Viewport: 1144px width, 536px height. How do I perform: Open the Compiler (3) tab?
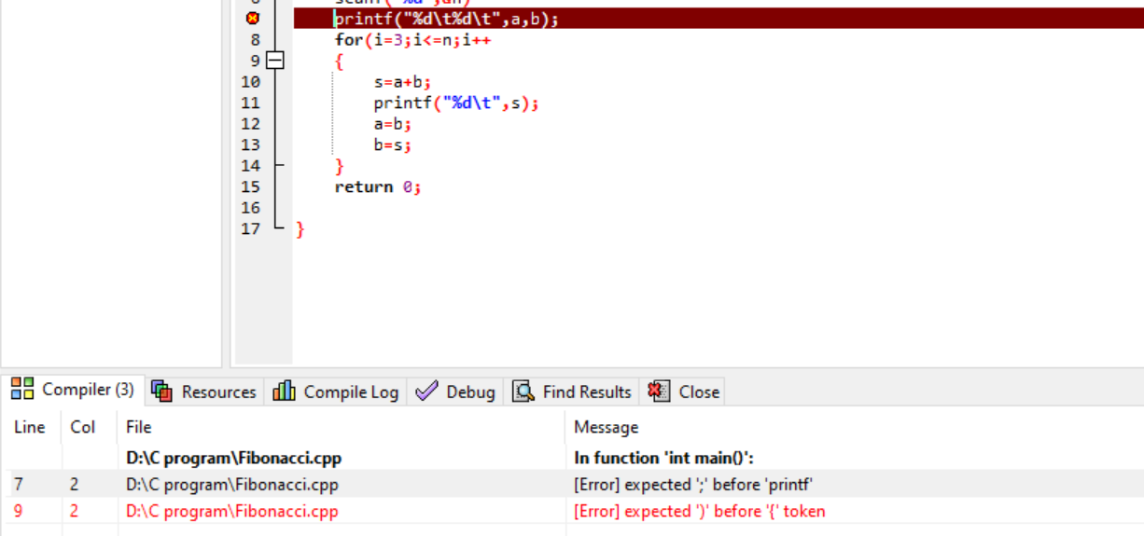click(73, 390)
